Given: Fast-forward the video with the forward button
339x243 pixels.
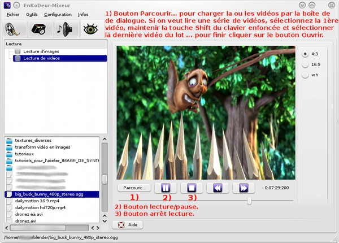Looking at the screenshot, I should 244,188.
